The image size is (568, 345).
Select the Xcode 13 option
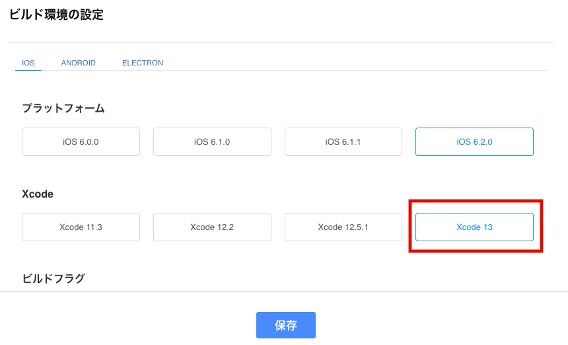[474, 227]
